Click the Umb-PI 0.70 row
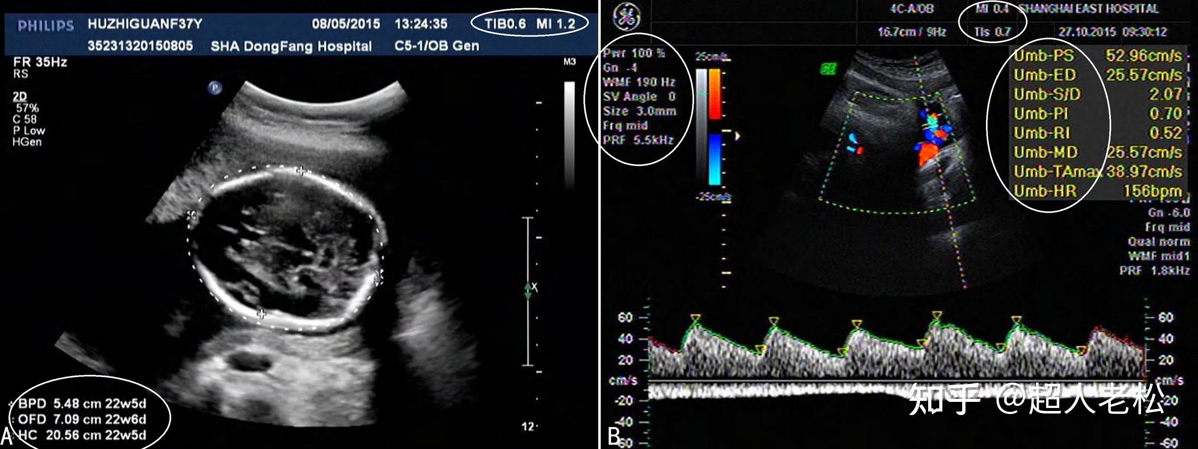This screenshot has width=1198, height=449. click(x=1098, y=113)
